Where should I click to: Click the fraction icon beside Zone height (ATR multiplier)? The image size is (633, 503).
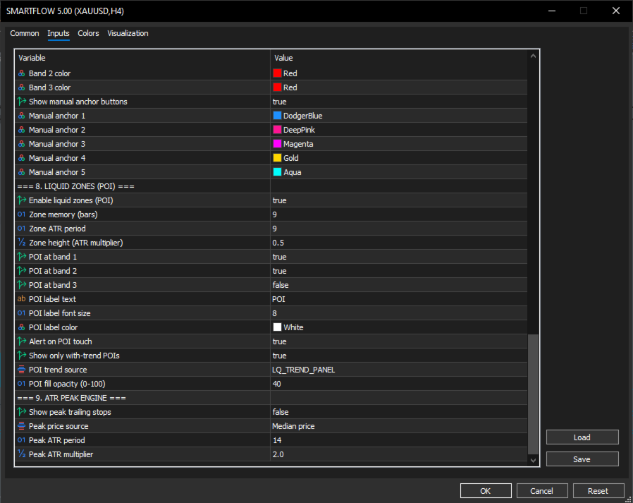point(21,243)
